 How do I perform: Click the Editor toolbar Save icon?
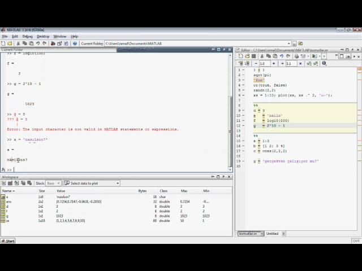(x=253, y=56)
